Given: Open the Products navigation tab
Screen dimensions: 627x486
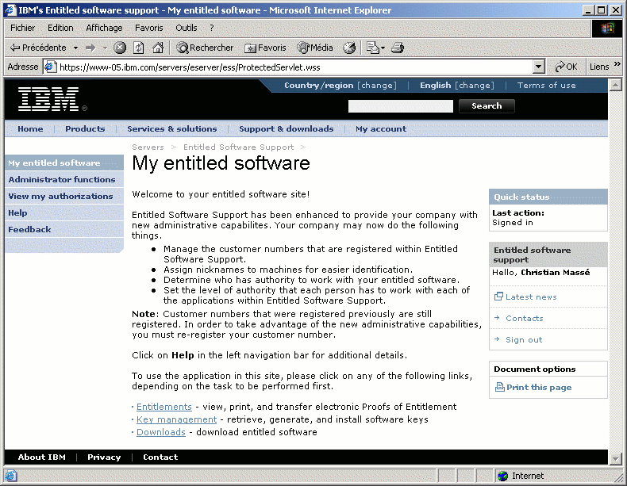Looking at the screenshot, I should (x=85, y=128).
